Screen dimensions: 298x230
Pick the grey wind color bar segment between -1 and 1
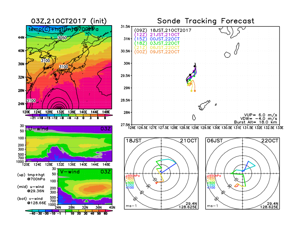pos(62,210)
